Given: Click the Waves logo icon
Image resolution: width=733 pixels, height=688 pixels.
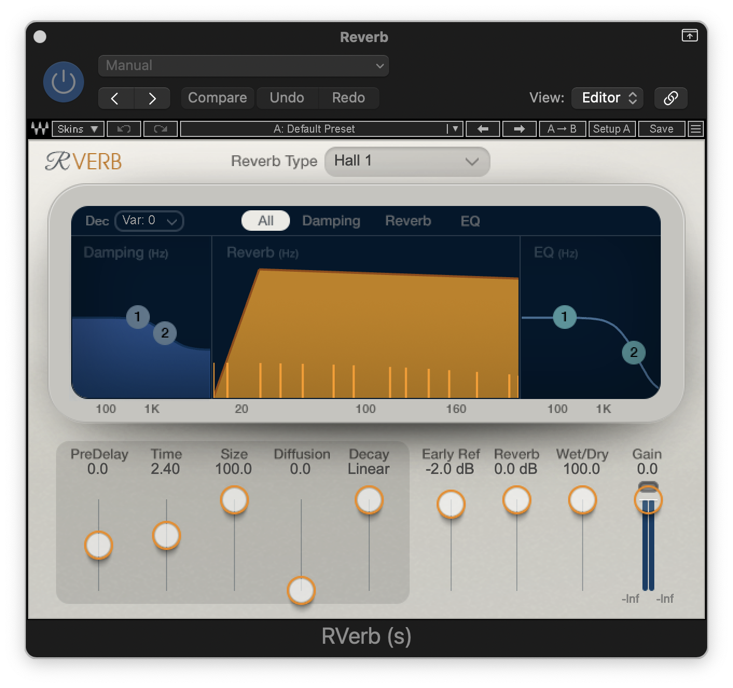Looking at the screenshot, I should (x=39, y=129).
